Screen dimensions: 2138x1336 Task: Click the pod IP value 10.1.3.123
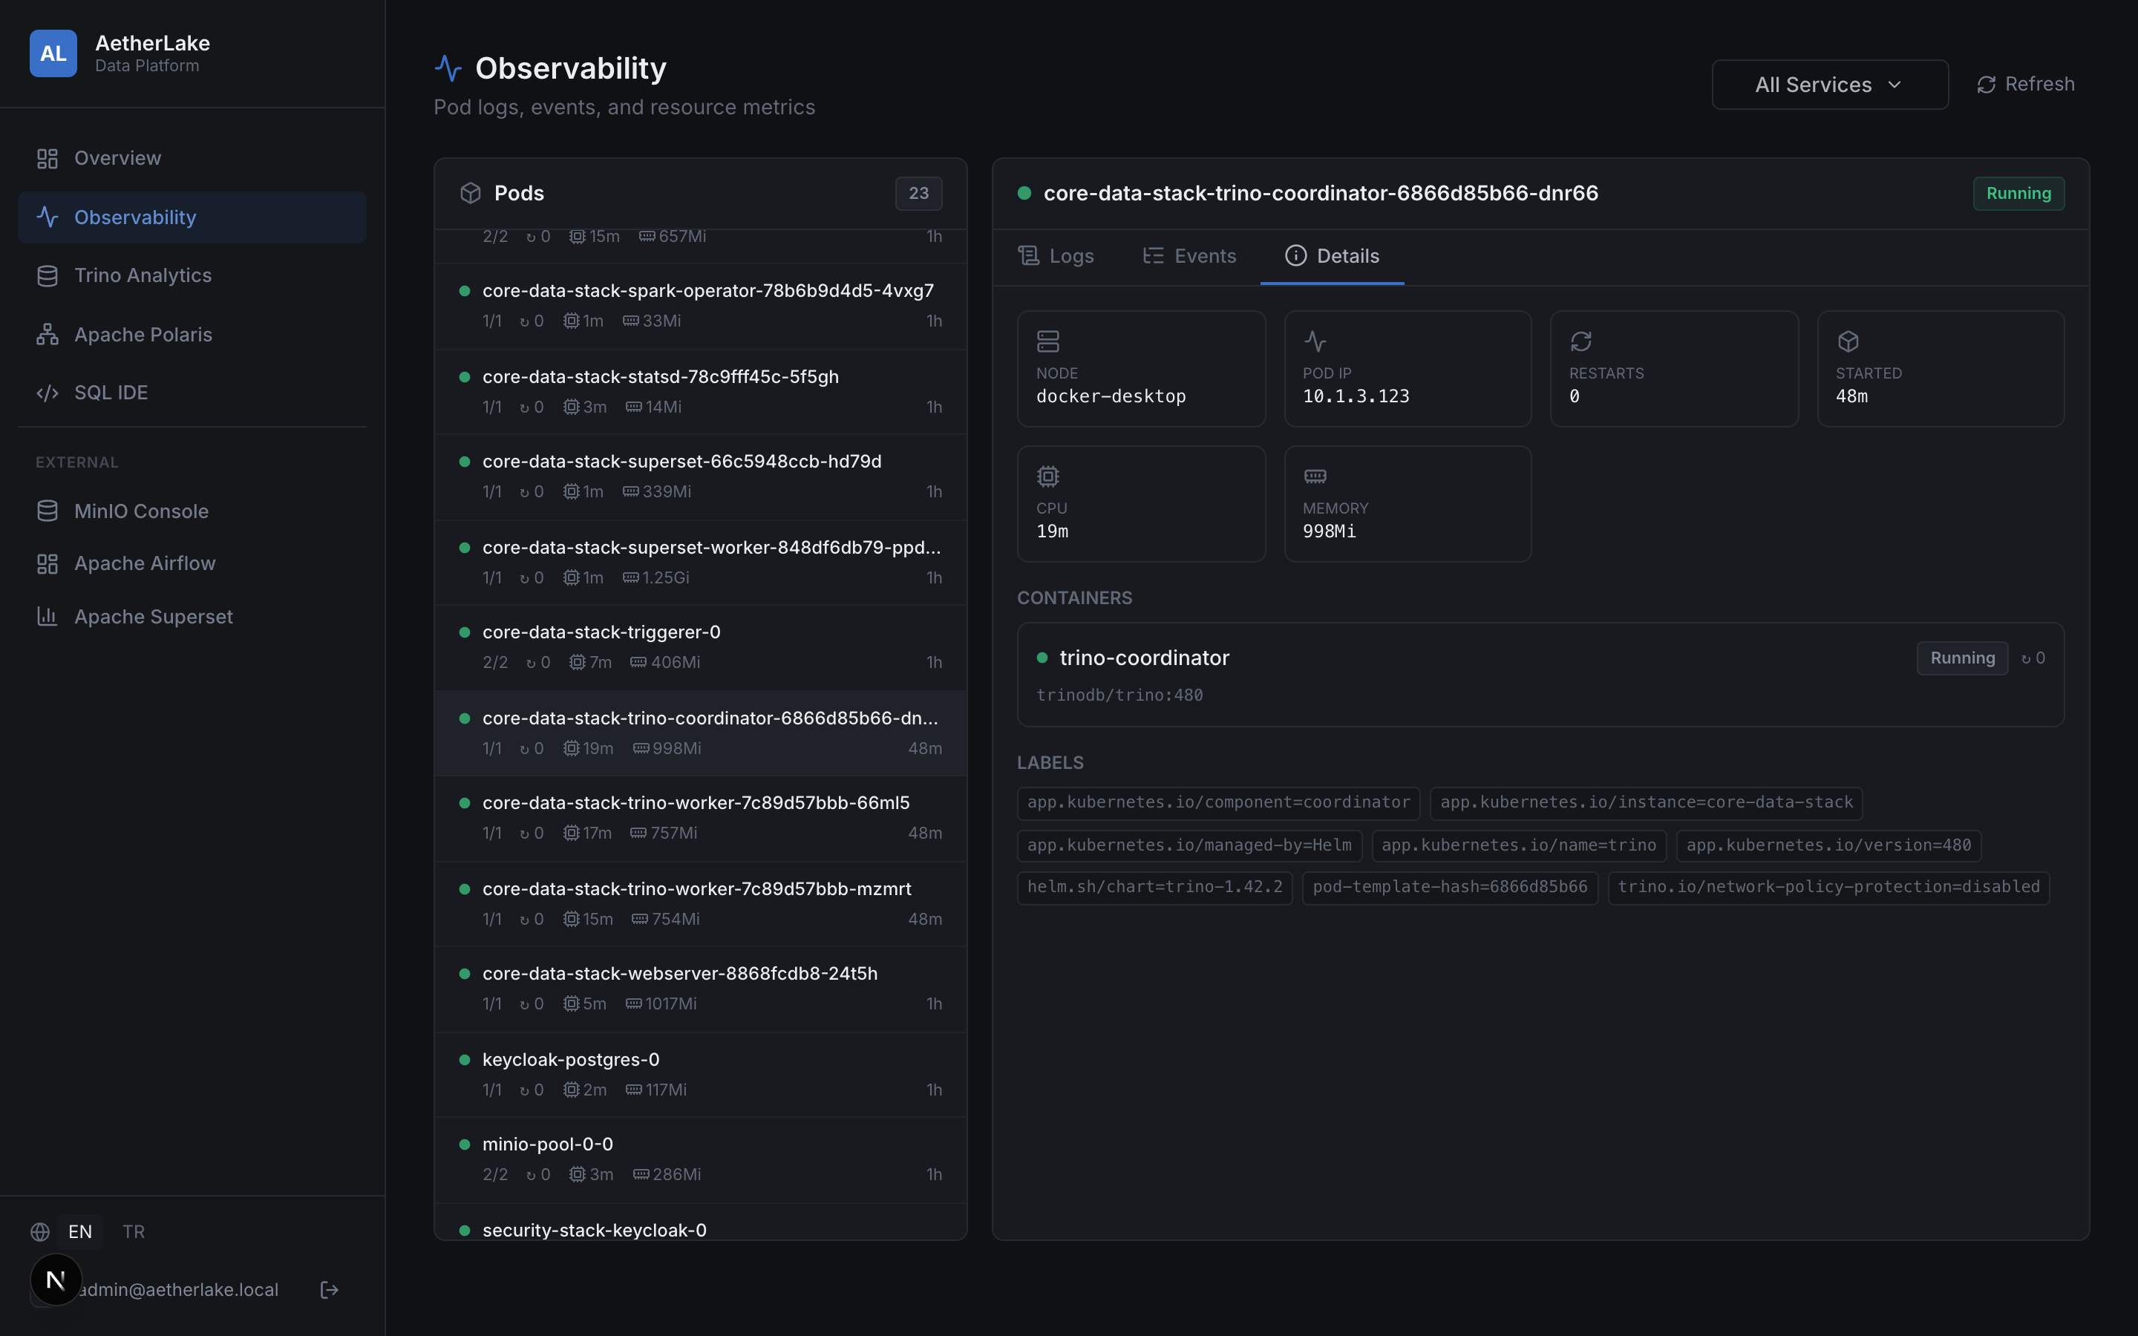point(1356,397)
